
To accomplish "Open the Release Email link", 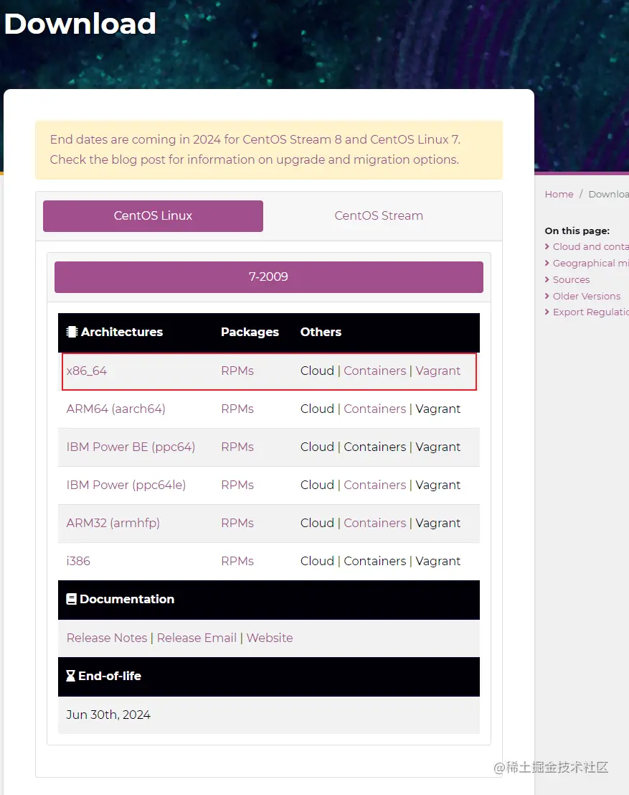I will tap(197, 638).
